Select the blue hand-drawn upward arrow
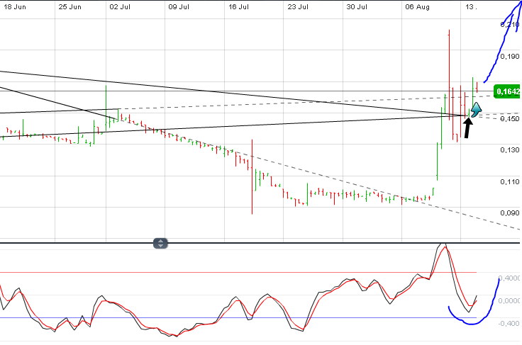 [x=502, y=43]
